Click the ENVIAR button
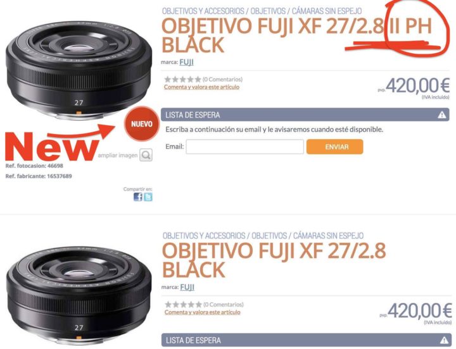This screenshot has width=456, height=349. click(335, 147)
